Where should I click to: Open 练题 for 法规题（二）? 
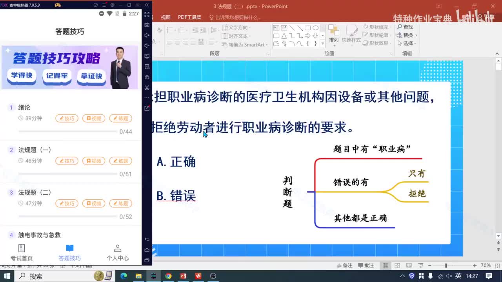pos(120,204)
